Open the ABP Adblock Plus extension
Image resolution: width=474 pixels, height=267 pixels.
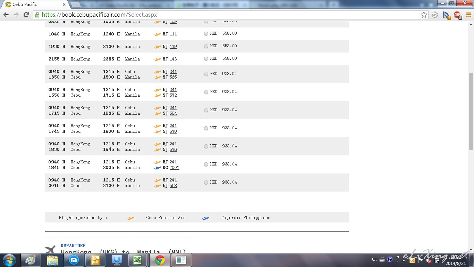point(457,15)
